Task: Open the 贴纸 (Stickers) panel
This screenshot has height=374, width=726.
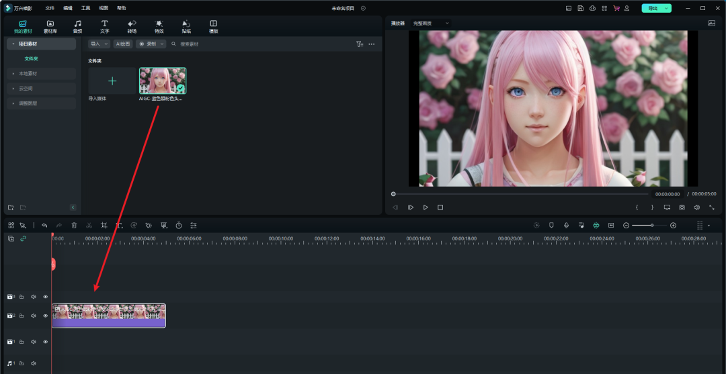Action: point(186,26)
